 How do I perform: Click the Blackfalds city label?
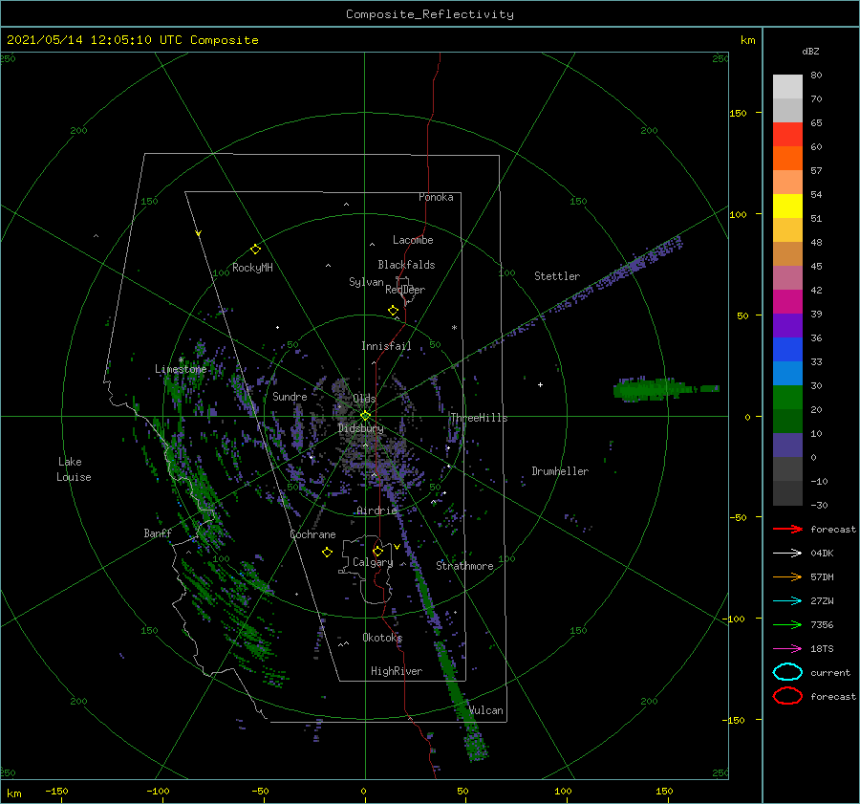pos(406,265)
